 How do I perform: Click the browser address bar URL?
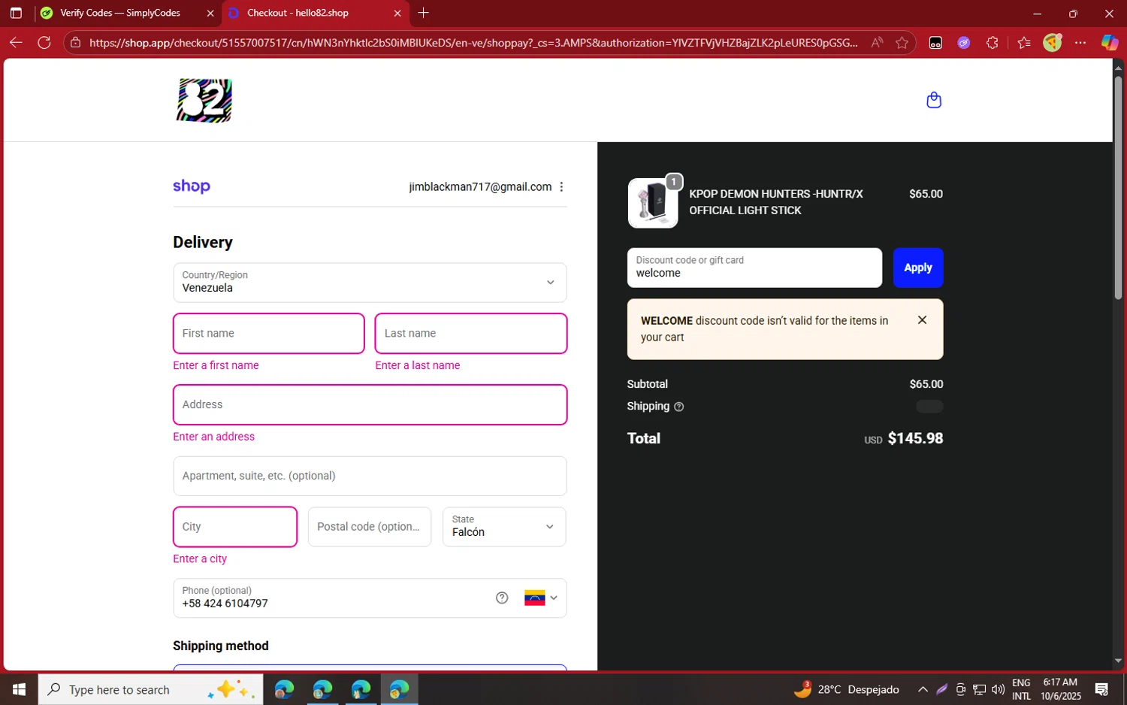[473, 43]
